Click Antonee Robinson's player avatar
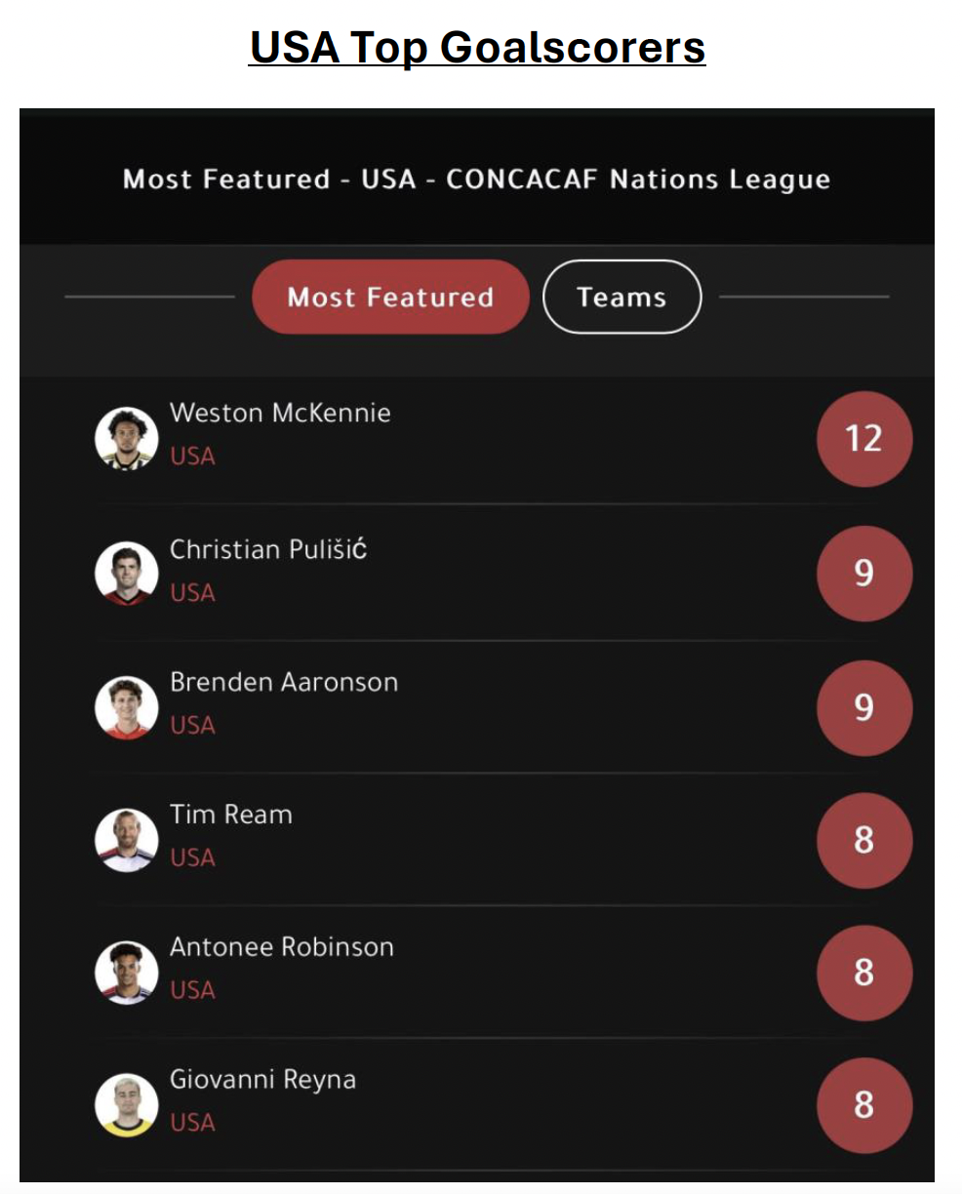Image resolution: width=962 pixels, height=1194 pixels. [127, 973]
